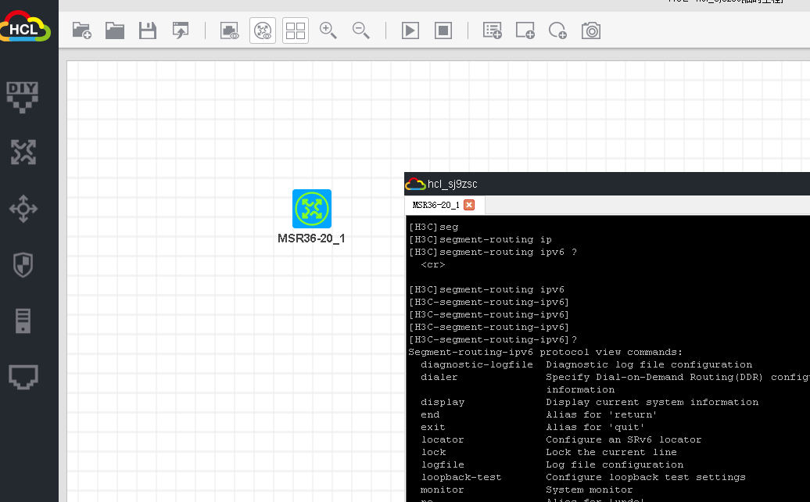
Task: Click the add ellipse shape icon
Action: tap(557, 30)
